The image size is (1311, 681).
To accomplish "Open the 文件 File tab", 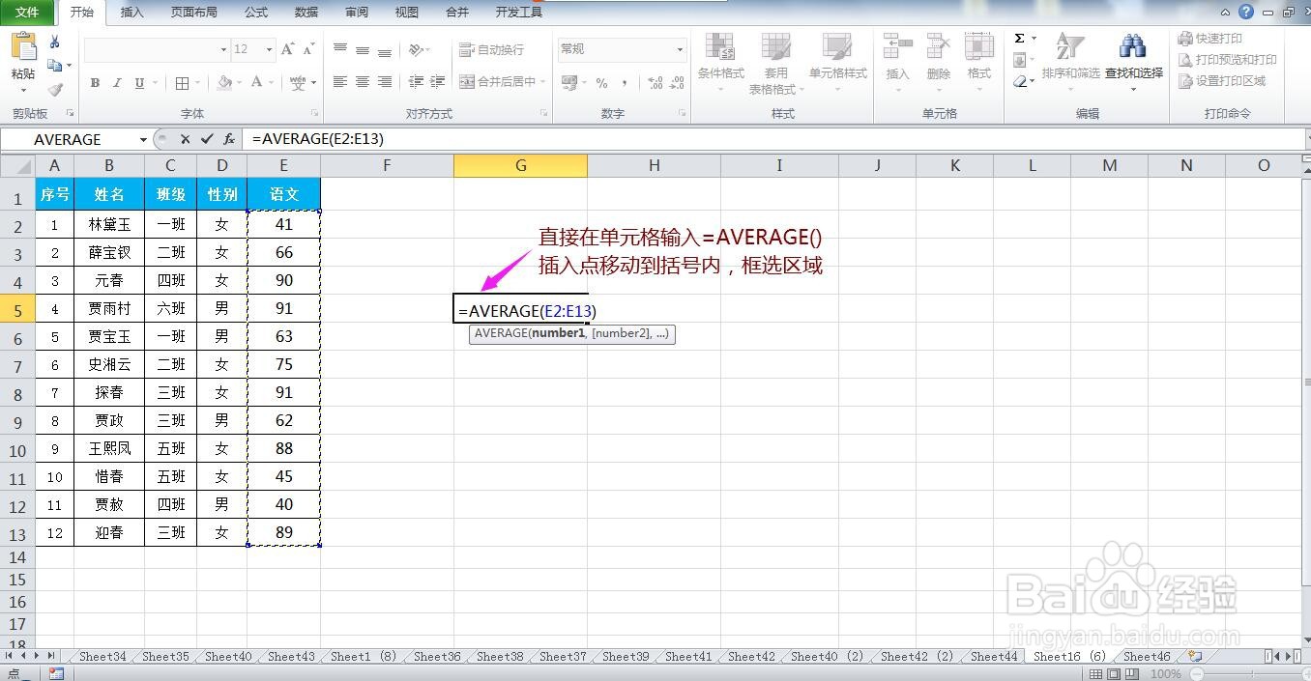I will coord(27,13).
